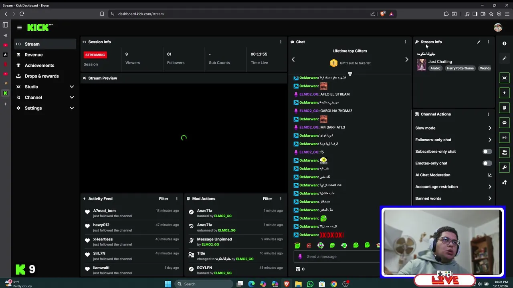Click the info icon in right toolbar

pos(505,43)
